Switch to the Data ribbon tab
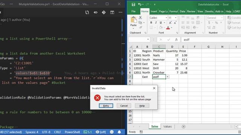Viewport: 241px width, 135px height. click(x=182, y=11)
